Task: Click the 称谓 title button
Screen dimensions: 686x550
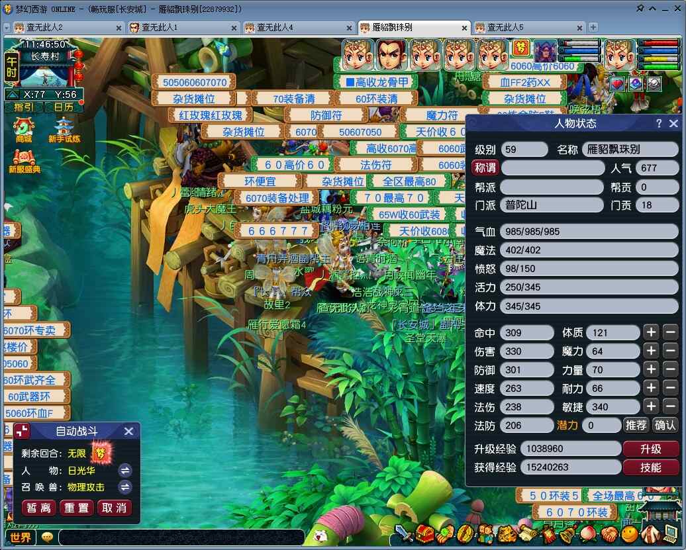Action: click(485, 167)
